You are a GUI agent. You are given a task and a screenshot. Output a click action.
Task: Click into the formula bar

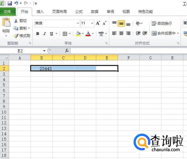129,51
